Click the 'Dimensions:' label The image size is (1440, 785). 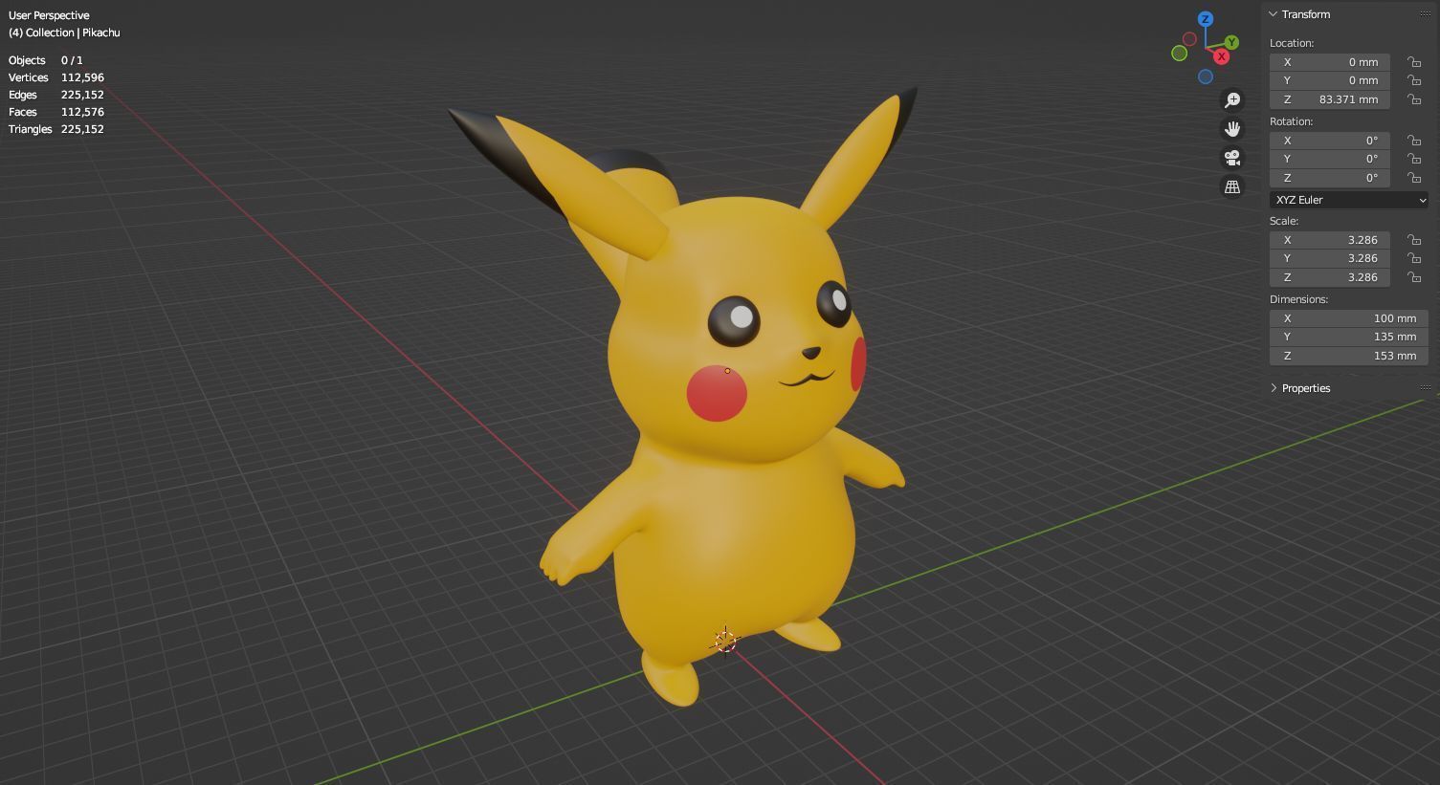point(1298,299)
